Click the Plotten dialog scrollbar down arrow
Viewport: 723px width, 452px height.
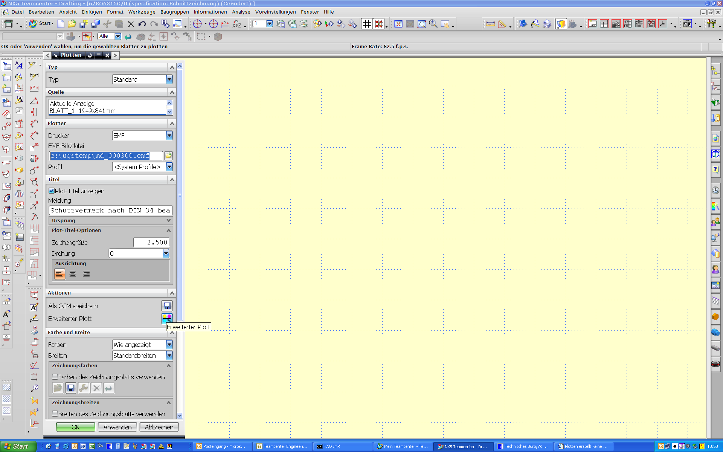[x=180, y=415]
